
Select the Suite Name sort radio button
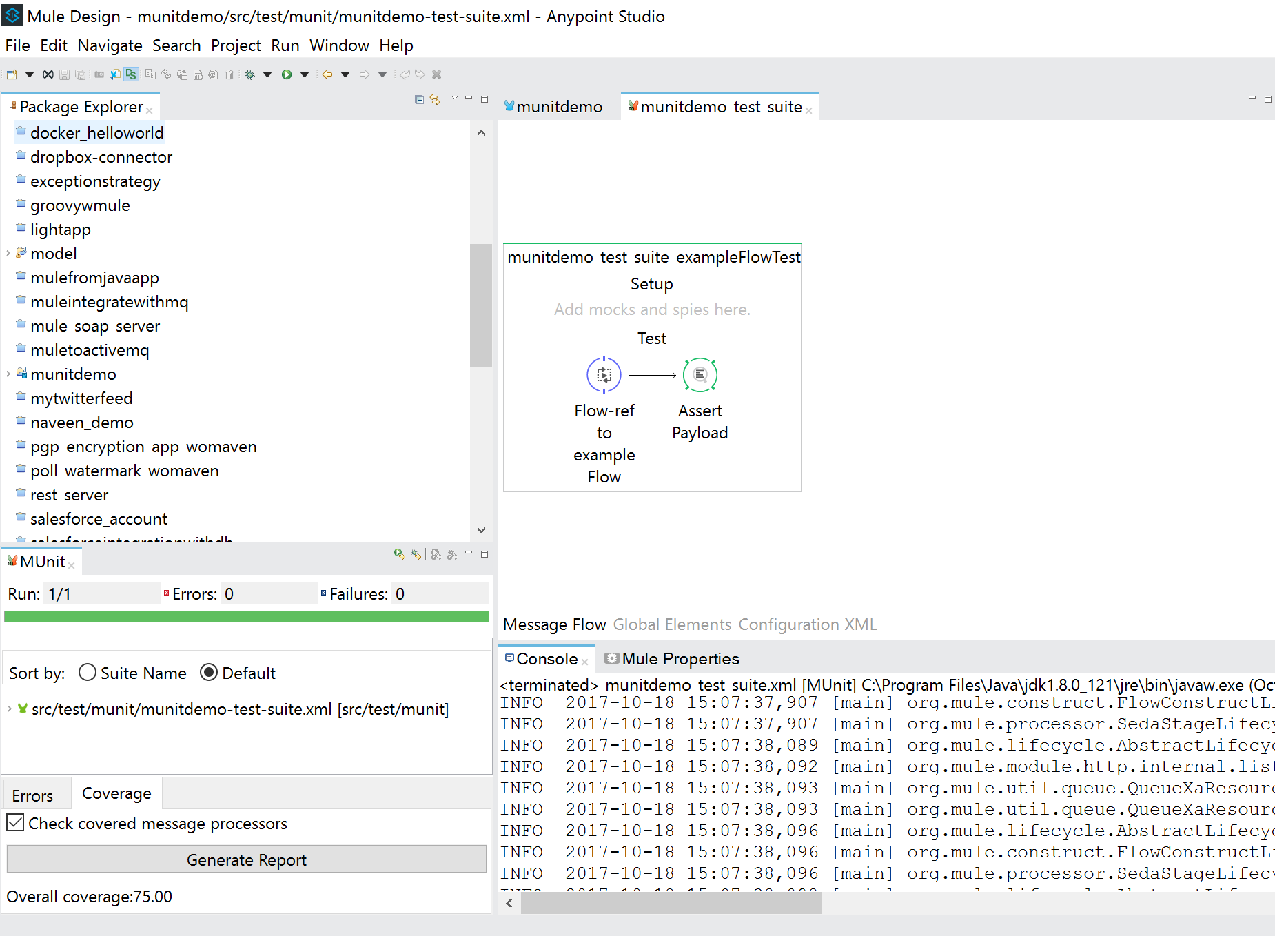click(88, 672)
